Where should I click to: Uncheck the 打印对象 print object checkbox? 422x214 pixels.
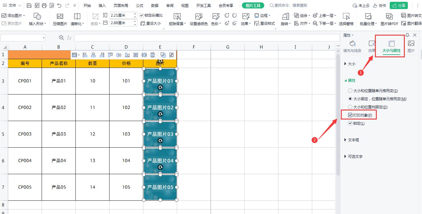click(350, 115)
